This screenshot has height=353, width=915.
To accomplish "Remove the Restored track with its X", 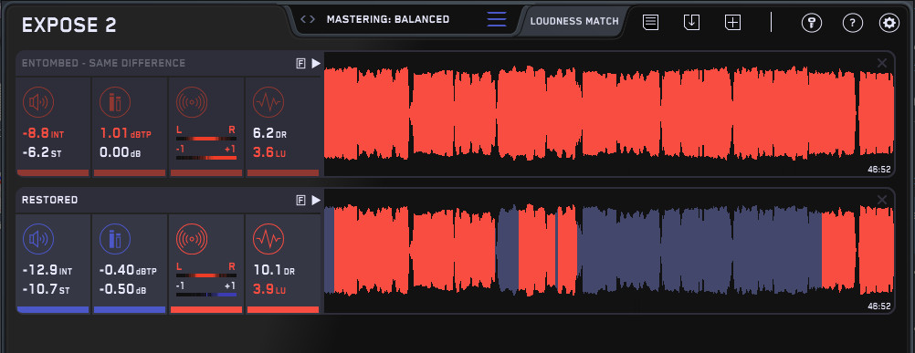I will tap(882, 200).
